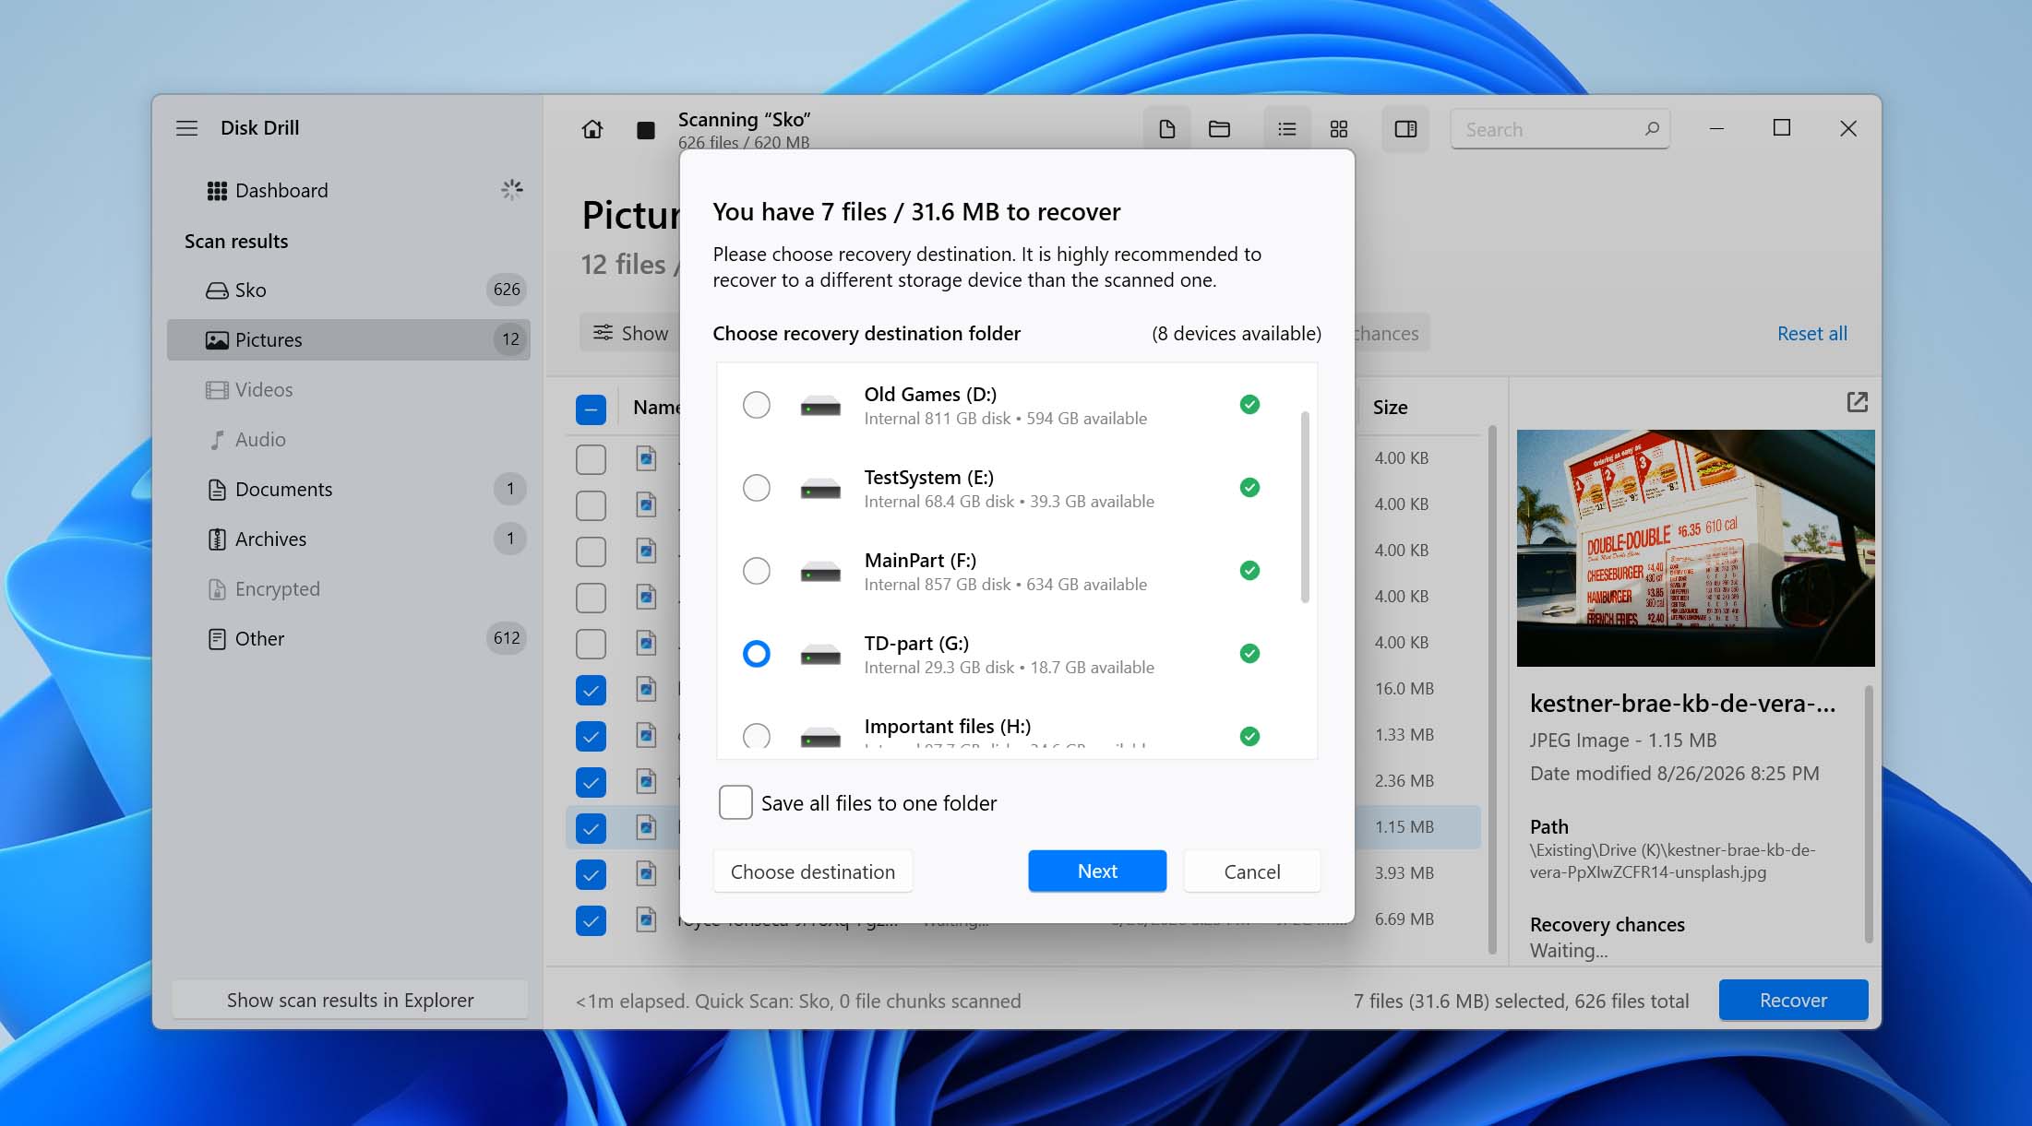The width and height of the screenshot is (2032, 1126).
Task: Click the drive icon for Important files (H:)
Action: coord(820,737)
